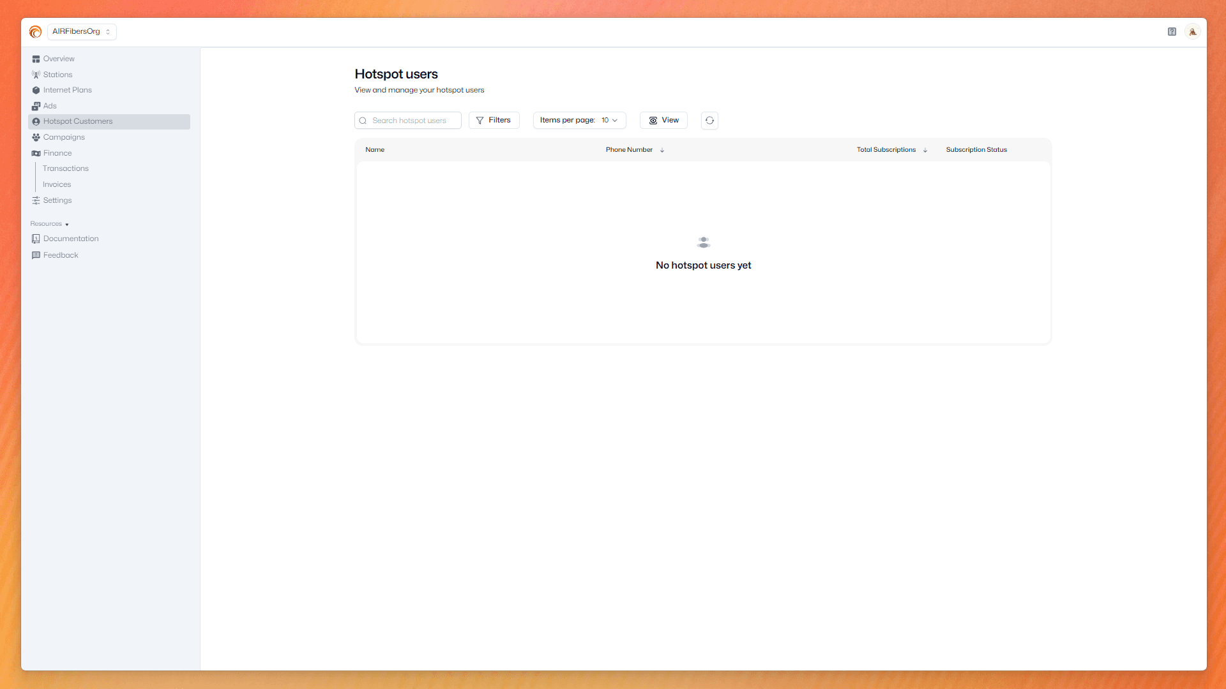Click the refresh icon beside View button

click(x=709, y=120)
